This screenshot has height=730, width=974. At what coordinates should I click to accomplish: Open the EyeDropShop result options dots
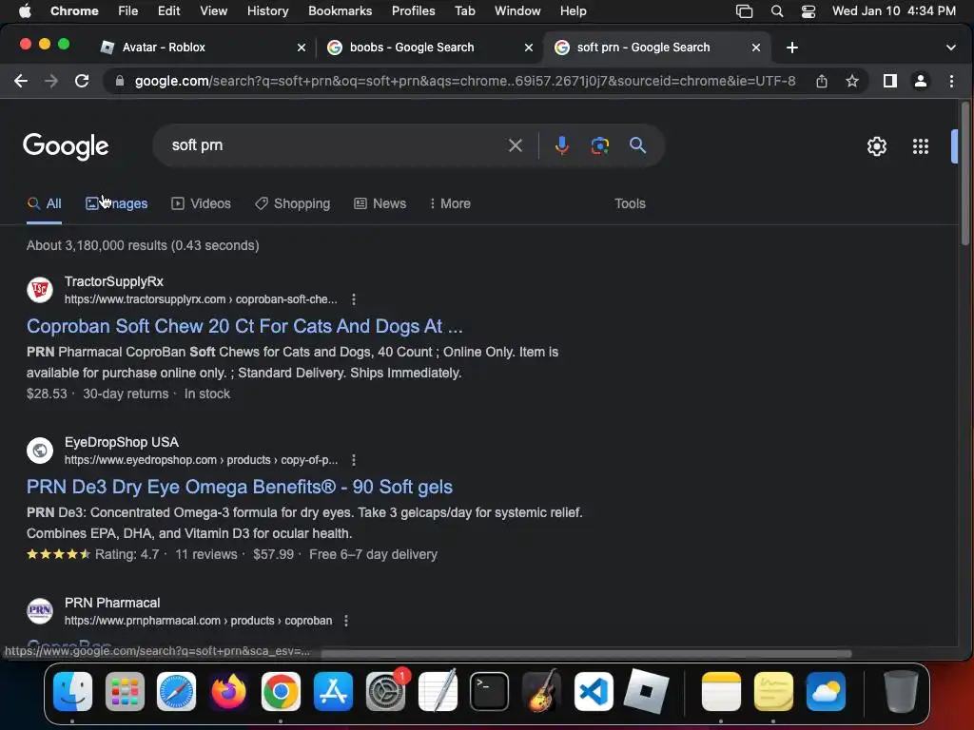[x=354, y=460]
